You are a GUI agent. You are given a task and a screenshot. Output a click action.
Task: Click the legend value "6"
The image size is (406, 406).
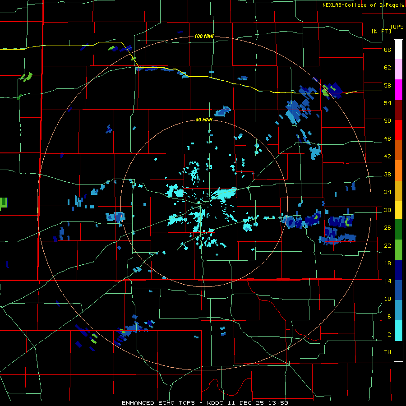click(x=389, y=316)
